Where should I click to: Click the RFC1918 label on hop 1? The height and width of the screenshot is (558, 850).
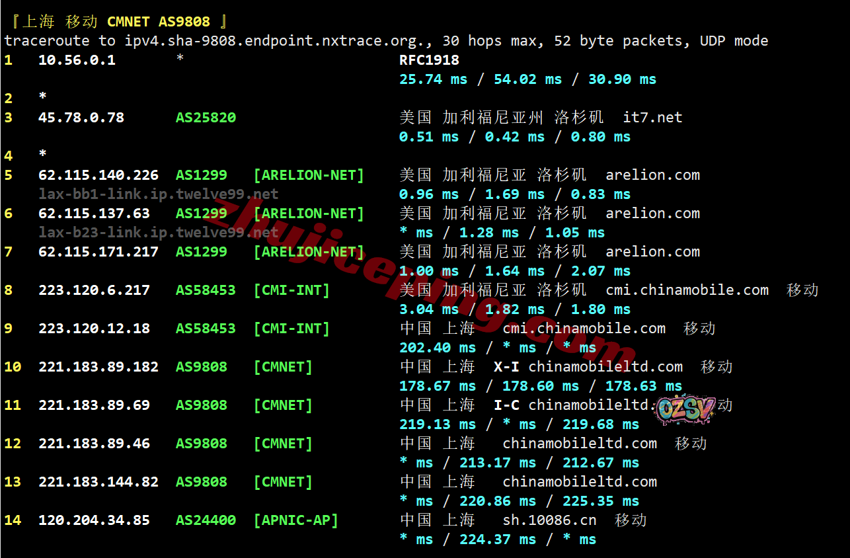(x=429, y=60)
